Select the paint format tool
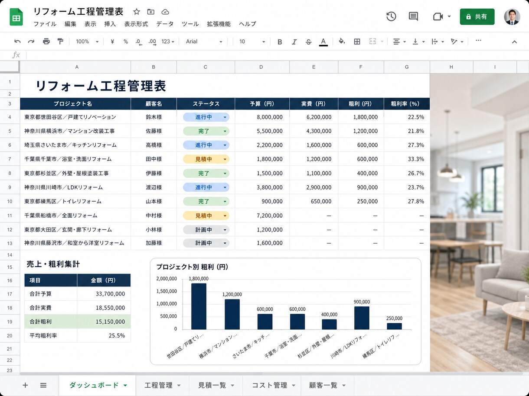This screenshot has width=529, height=396. pyautogui.click(x=60, y=42)
